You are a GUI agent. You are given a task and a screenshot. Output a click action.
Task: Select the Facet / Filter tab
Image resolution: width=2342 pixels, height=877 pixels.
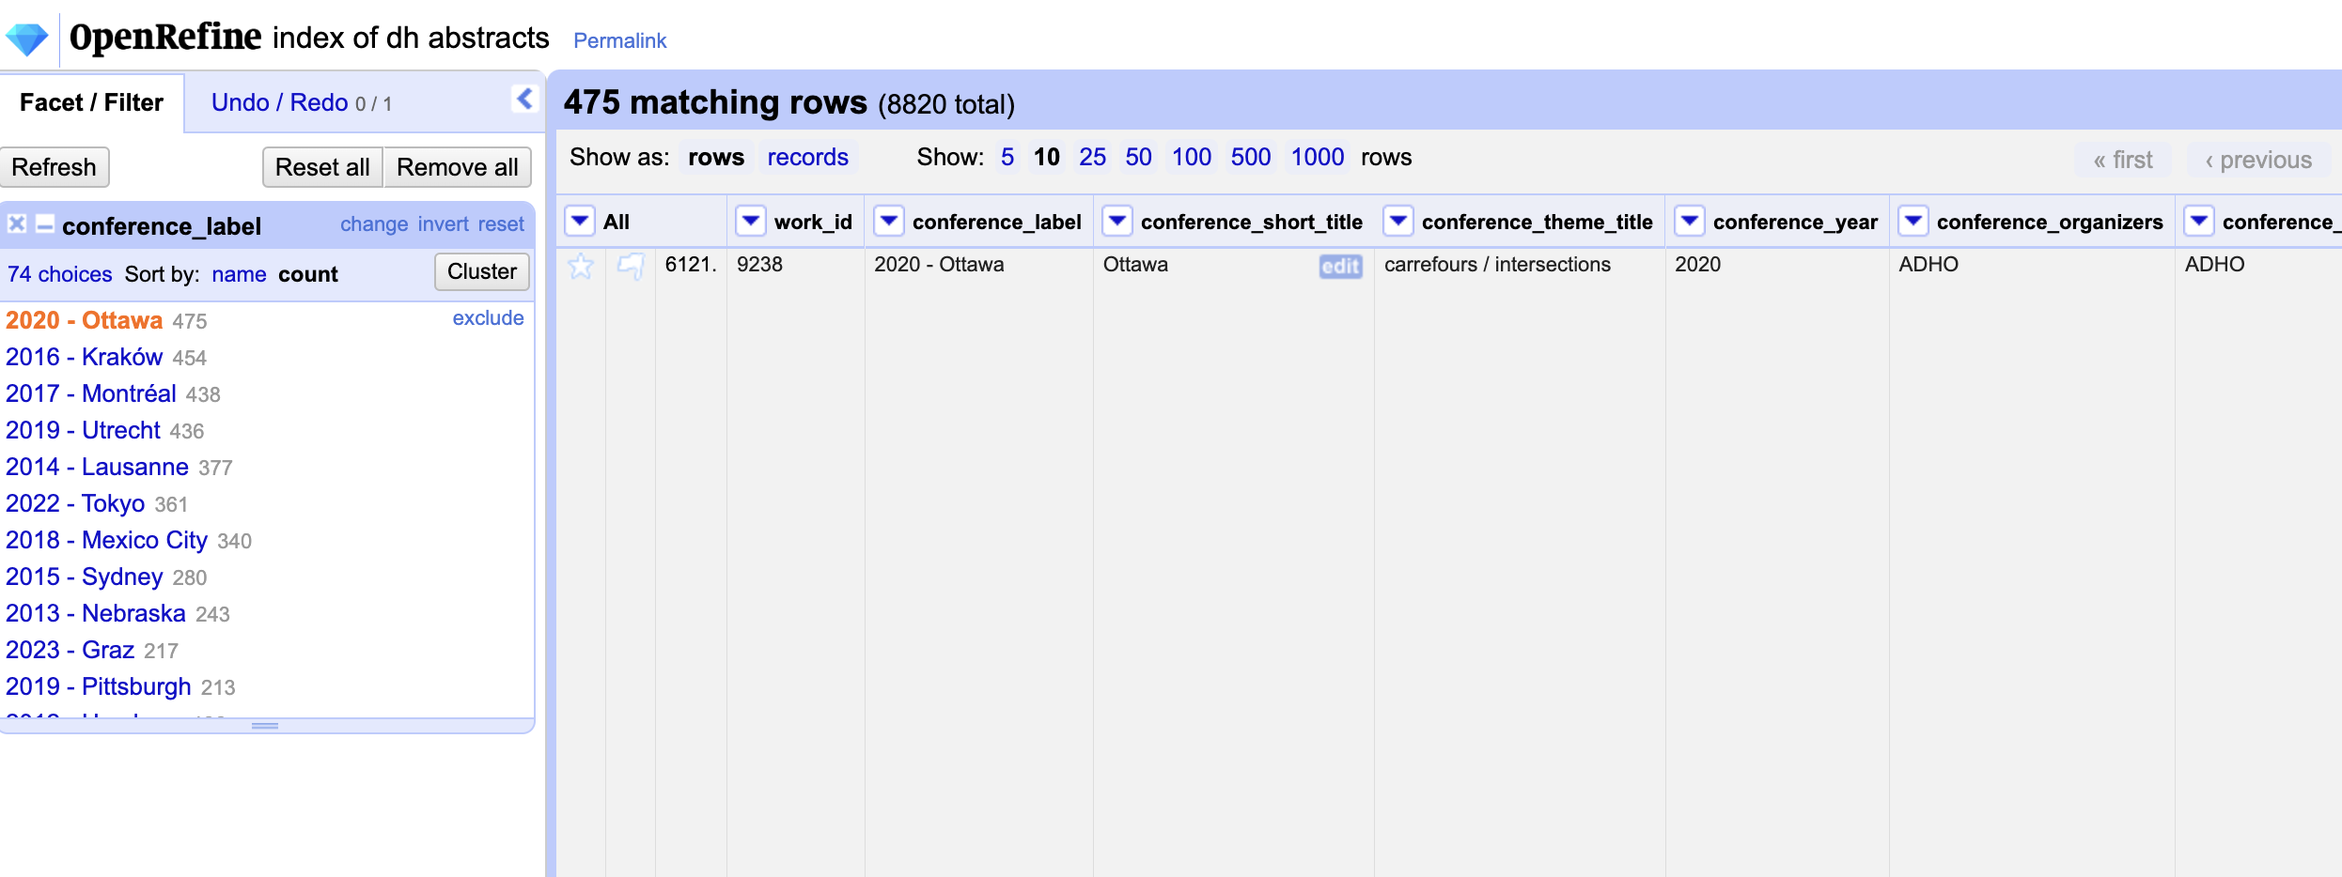pos(91,102)
